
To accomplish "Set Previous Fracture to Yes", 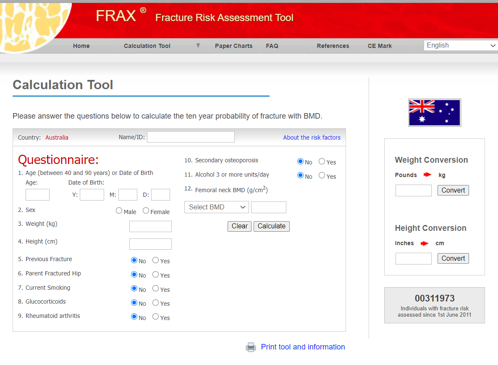I will (155, 260).
